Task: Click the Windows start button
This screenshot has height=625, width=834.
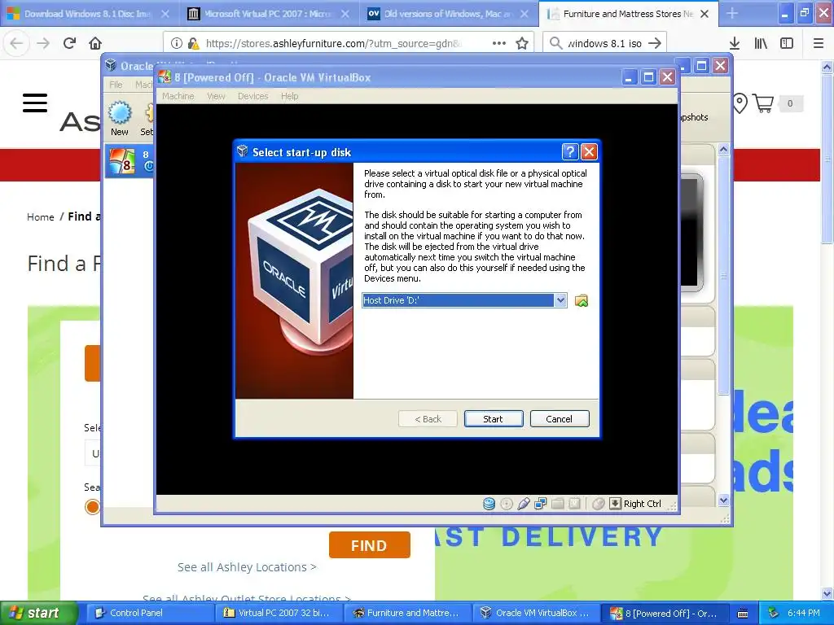Action: pyautogui.click(x=38, y=613)
